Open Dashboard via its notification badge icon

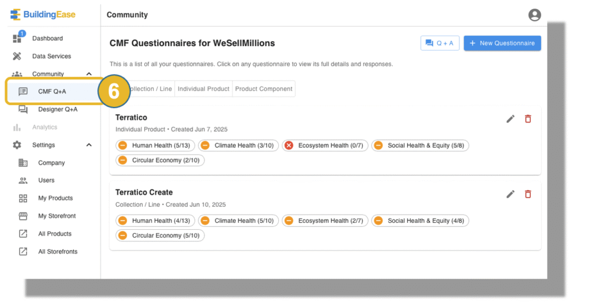coord(18,37)
